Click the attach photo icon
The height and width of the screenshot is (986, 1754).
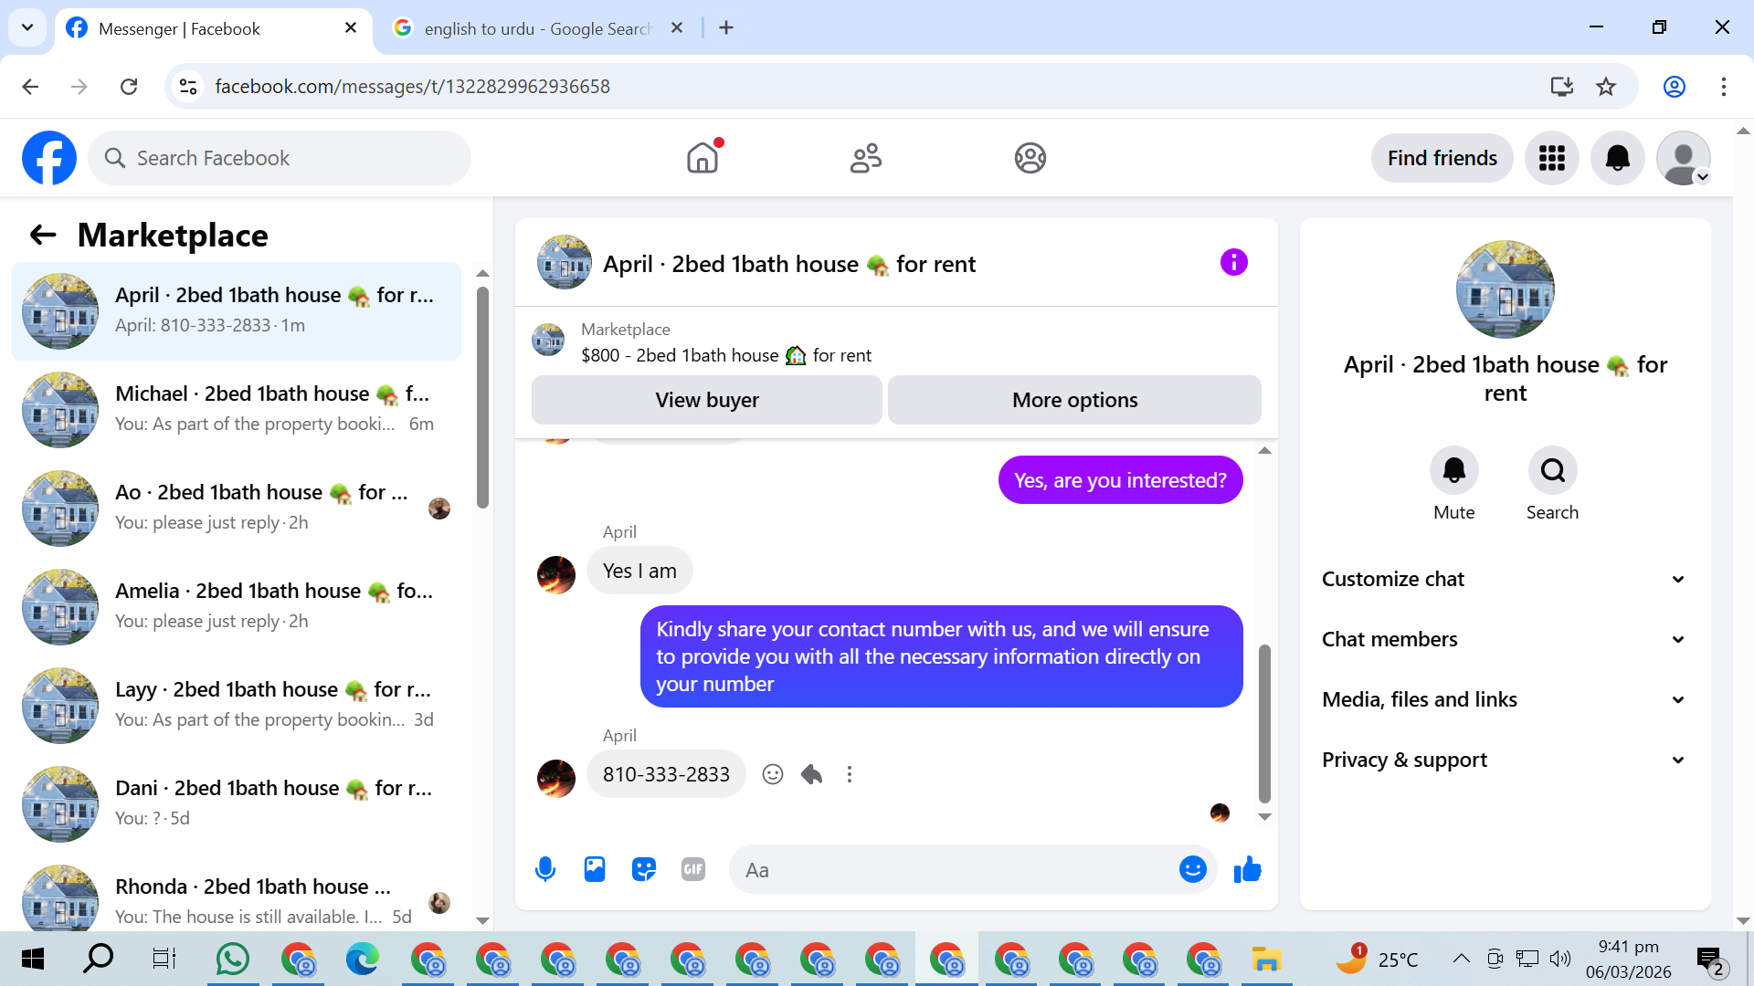(x=595, y=869)
